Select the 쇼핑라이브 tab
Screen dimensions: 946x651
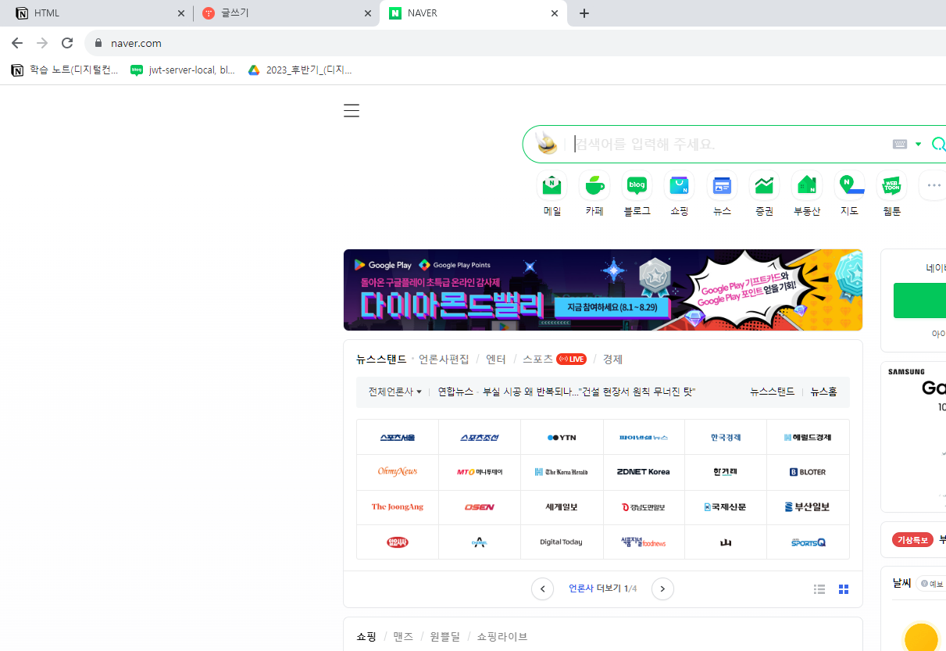[x=502, y=637]
